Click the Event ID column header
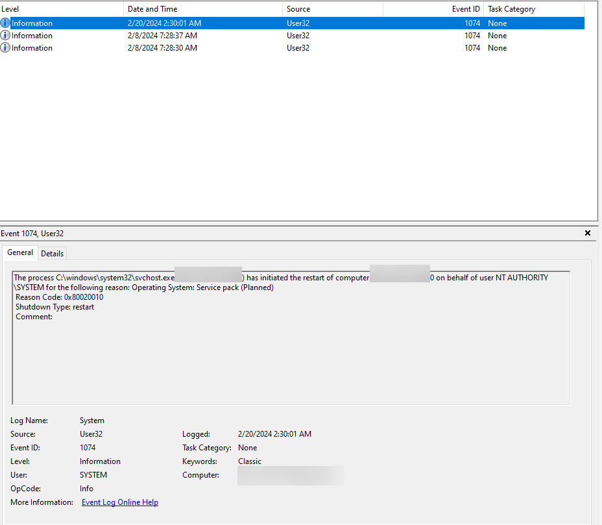 point(464,8)
